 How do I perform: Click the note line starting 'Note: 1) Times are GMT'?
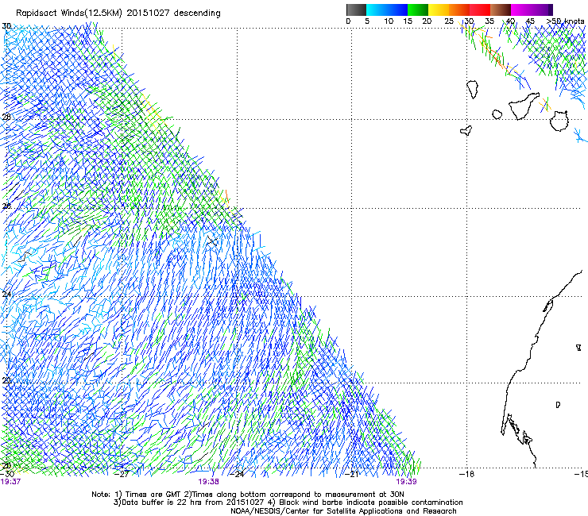click(248, 495)
